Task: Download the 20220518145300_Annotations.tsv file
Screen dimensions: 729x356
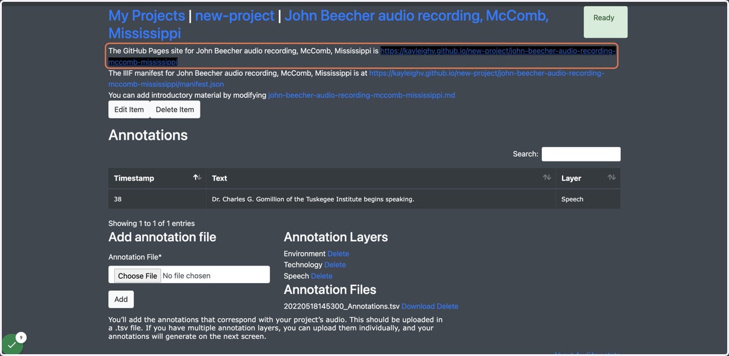Action: tap(418, 306)
